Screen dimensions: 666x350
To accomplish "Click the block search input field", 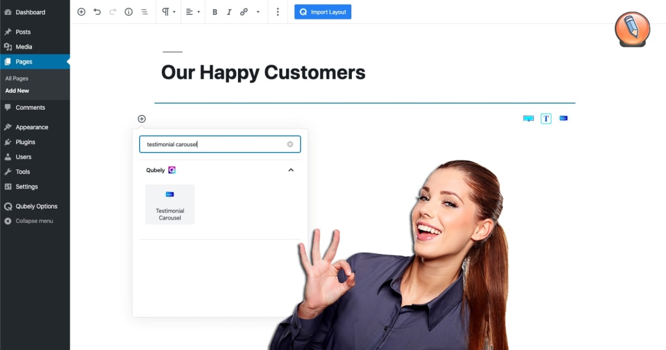I will coord(220,144).
